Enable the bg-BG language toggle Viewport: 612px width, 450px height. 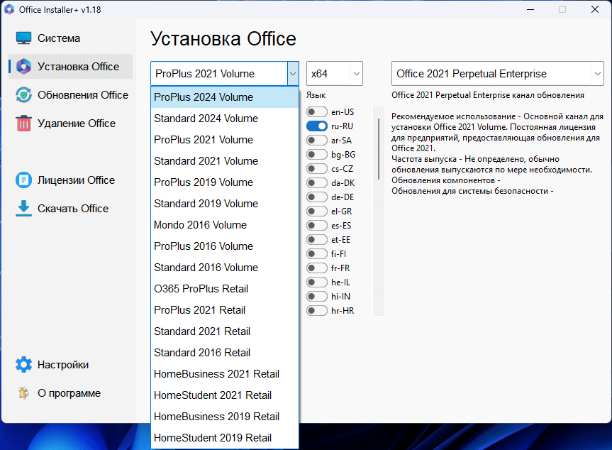pos(316,155)
